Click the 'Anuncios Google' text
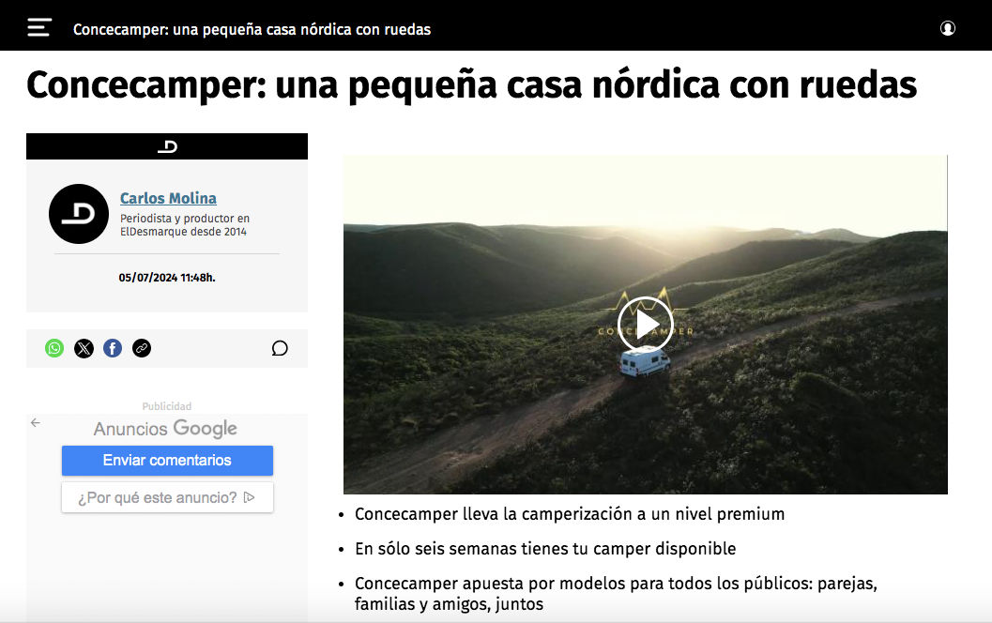The image size is (992, 623). [166, 429]
